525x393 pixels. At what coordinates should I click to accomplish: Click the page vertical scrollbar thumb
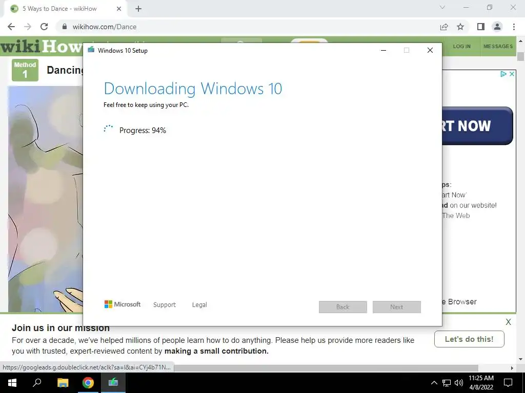click(520, 56)
